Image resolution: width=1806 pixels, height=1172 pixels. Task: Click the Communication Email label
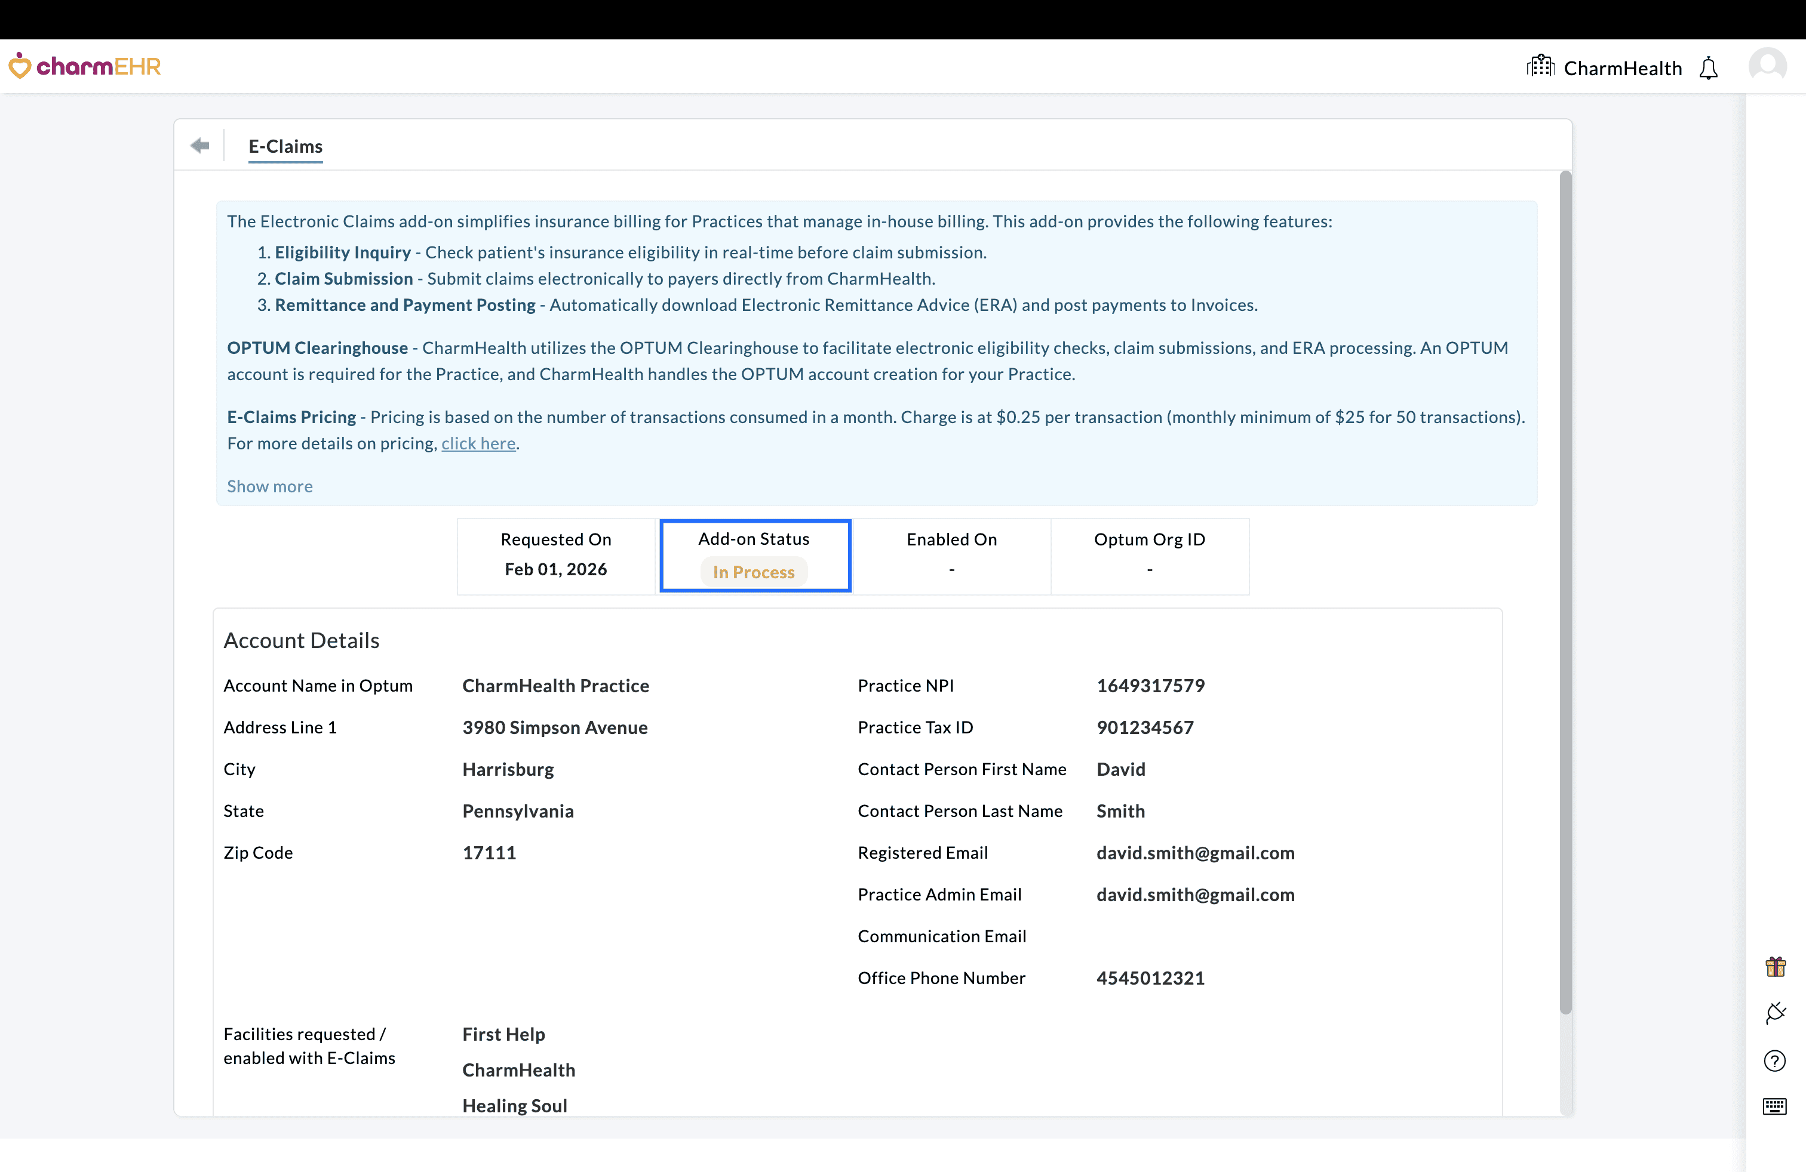(942, 936)
